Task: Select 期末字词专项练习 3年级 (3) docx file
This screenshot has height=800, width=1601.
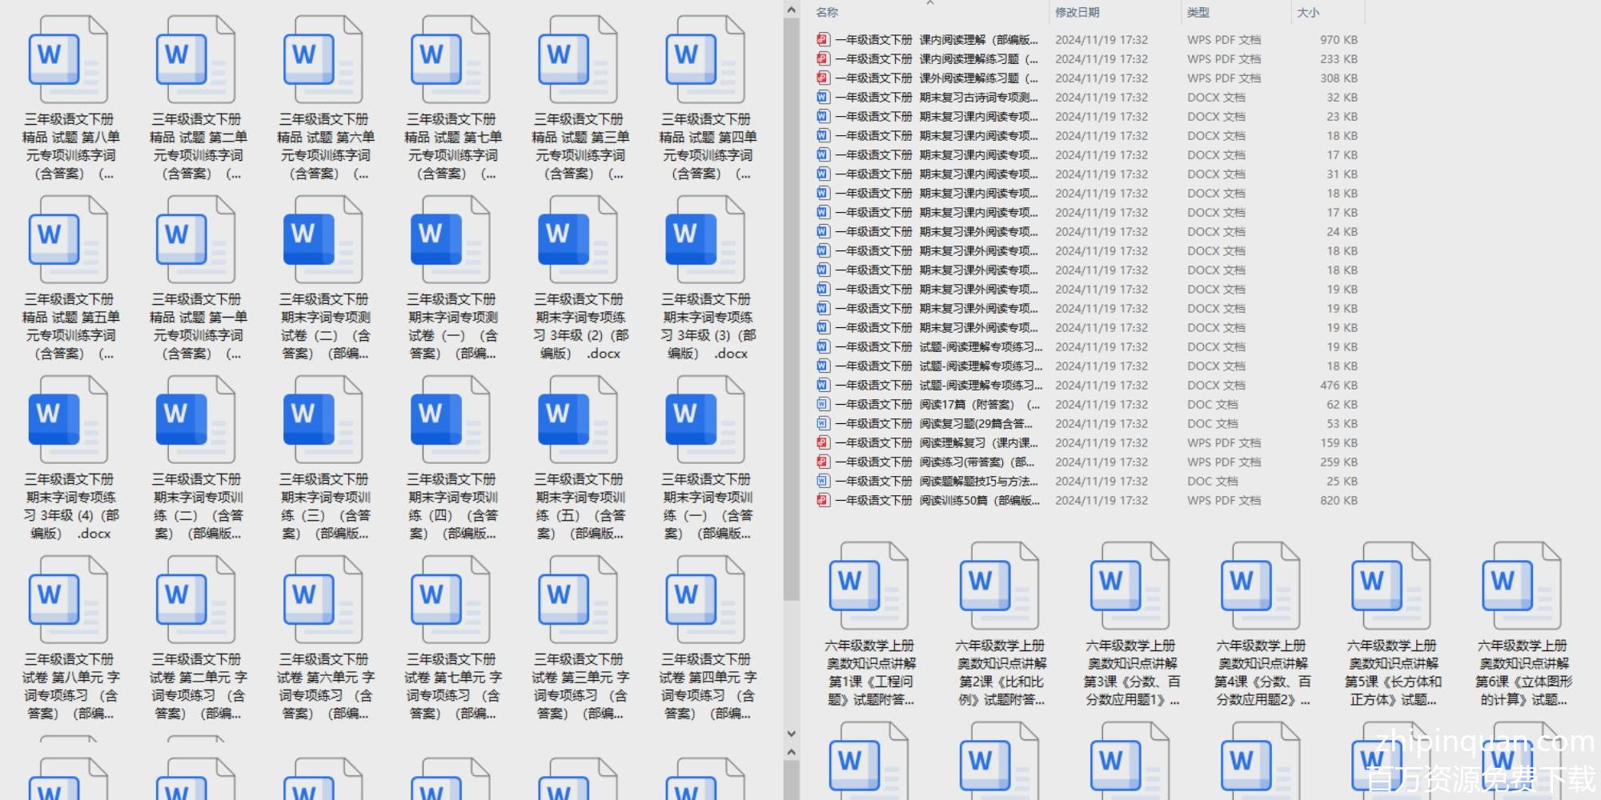Action: 706,241
